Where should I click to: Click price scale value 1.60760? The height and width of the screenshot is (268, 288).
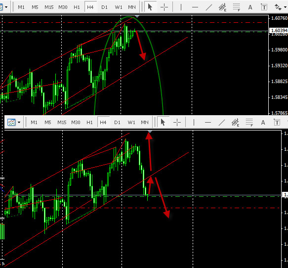coord(279,18)
